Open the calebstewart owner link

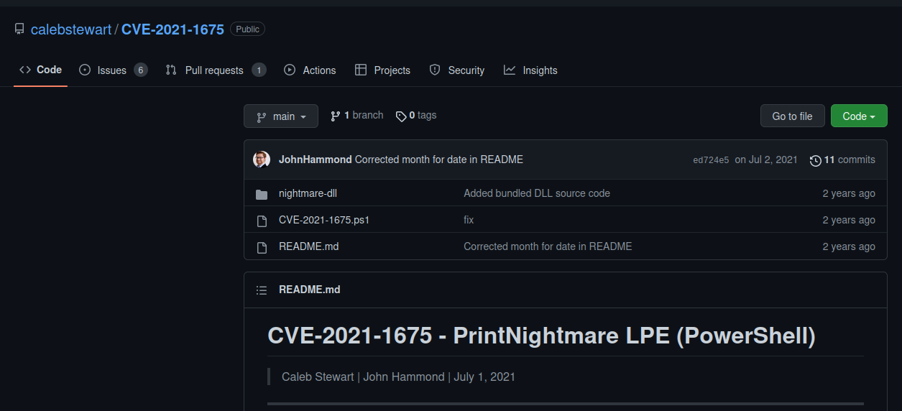tap(71, 29)
